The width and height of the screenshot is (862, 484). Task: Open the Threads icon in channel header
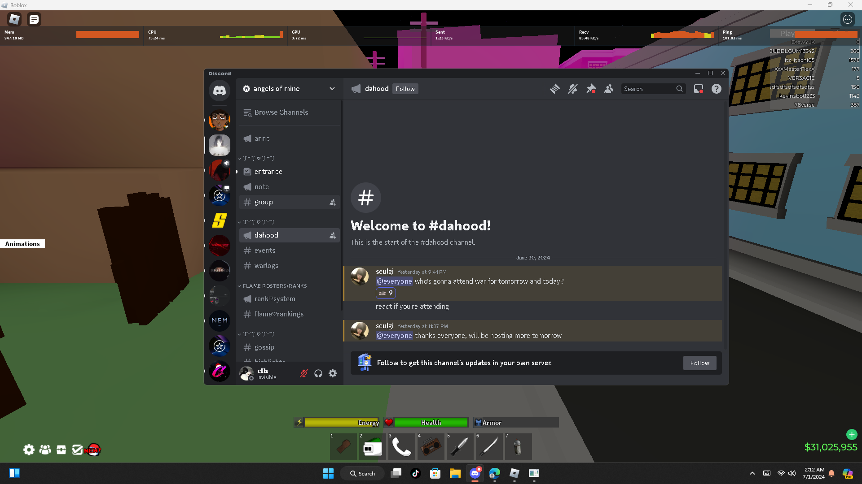point(555,89)
